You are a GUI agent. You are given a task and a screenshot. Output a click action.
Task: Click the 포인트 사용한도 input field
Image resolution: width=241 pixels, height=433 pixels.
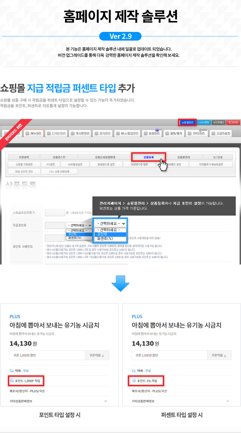(x=55, y=238)
